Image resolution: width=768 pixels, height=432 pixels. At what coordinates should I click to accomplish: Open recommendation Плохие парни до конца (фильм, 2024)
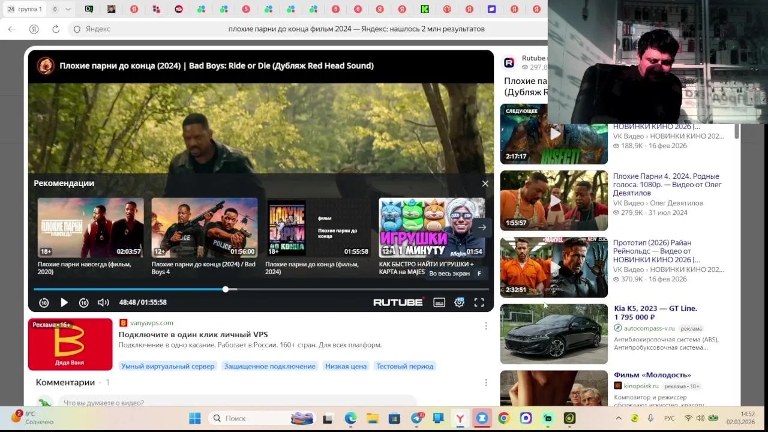click(318, 236)
